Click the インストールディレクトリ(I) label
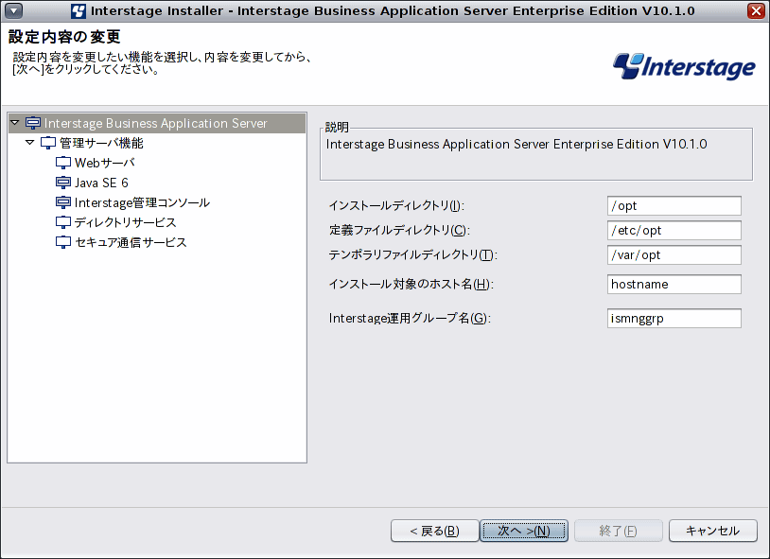 point(396,205)
